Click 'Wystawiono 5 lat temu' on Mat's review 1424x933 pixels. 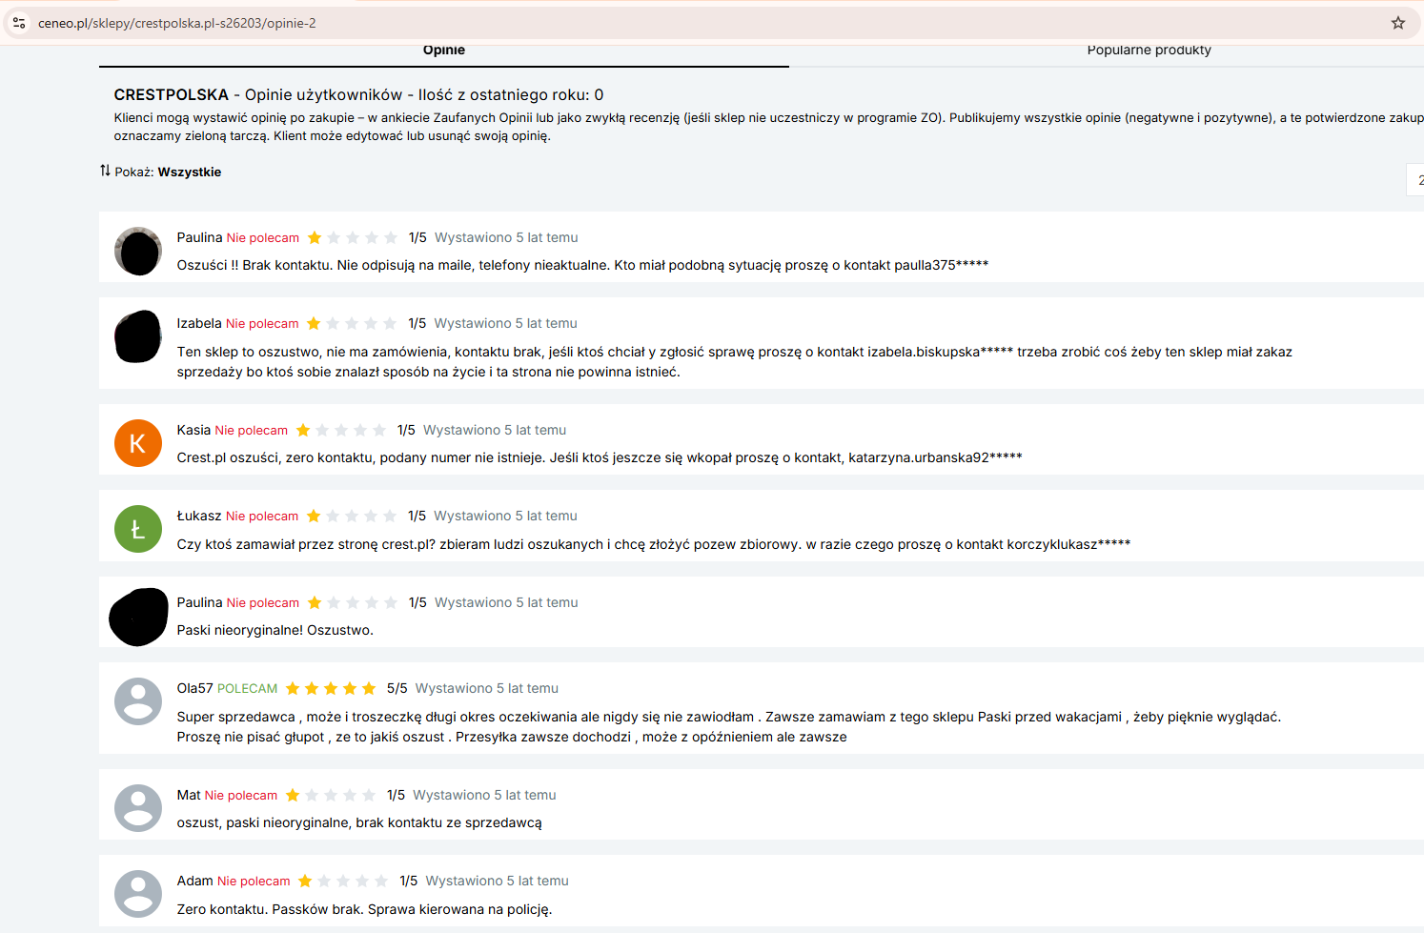click(484, 796)
